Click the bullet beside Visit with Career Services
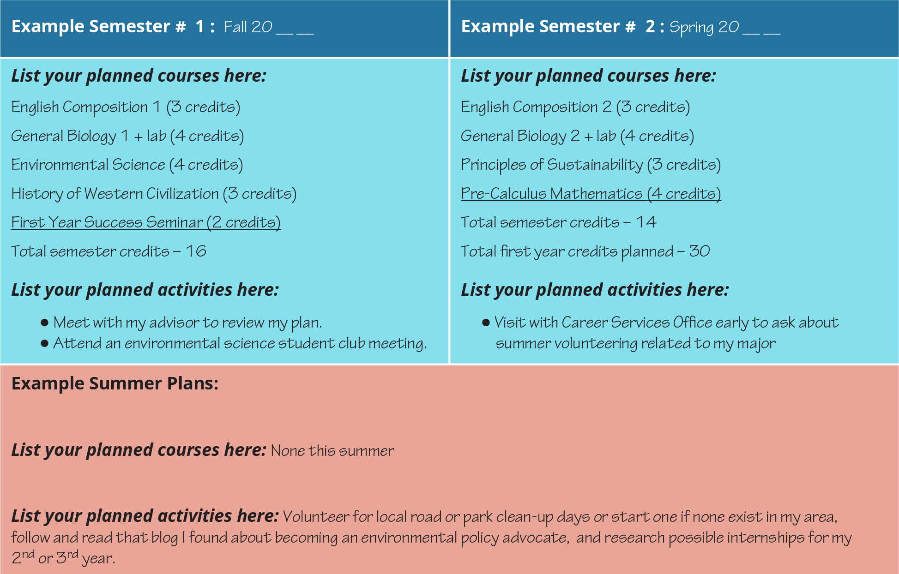This screenshot has width=899, height=574. click(486, 323)
